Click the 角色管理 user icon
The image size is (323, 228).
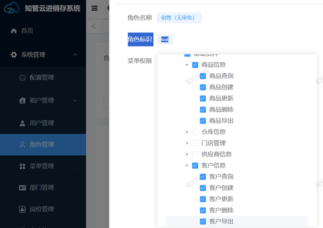23,144
